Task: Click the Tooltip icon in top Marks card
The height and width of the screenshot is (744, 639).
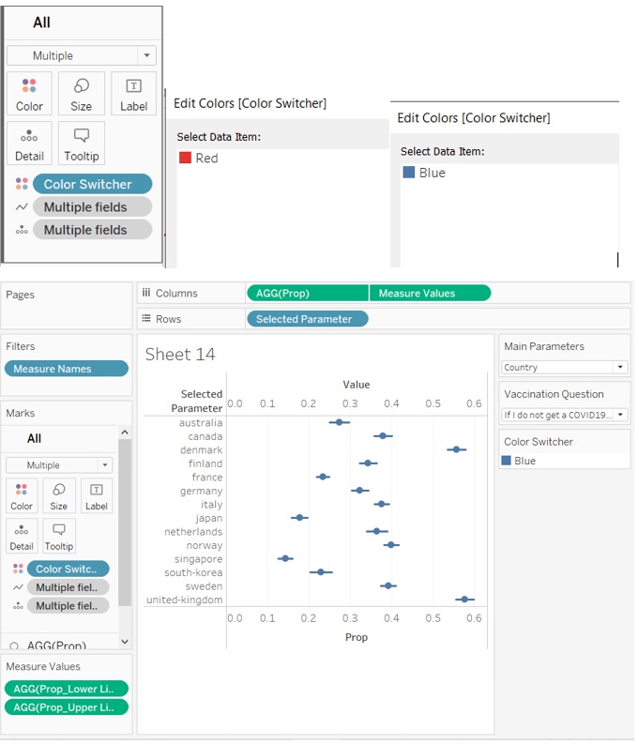Action: click(82, 144)
